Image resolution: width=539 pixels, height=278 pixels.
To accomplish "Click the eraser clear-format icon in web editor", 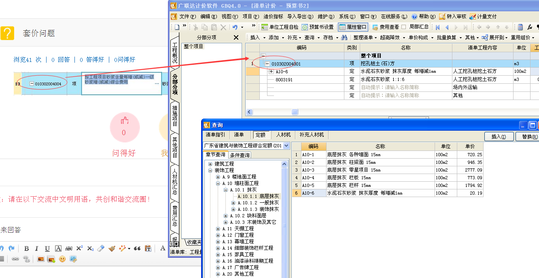I will pyautogui.click(x=101, y=248).
